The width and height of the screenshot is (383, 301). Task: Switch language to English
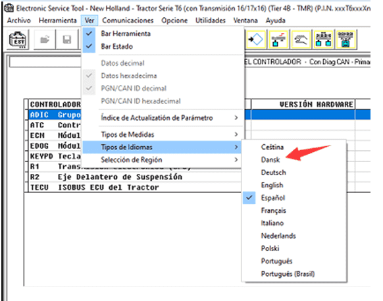[x=294, y=185]
